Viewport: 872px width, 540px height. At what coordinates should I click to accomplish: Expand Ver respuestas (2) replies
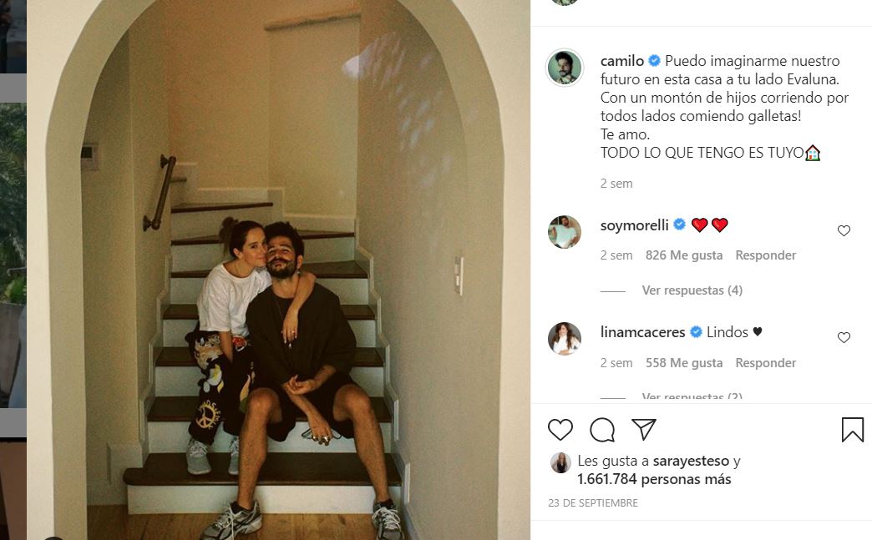pyautogui.click(x=692, y=396)
